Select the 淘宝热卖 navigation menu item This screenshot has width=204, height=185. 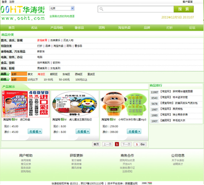(124, 28)
